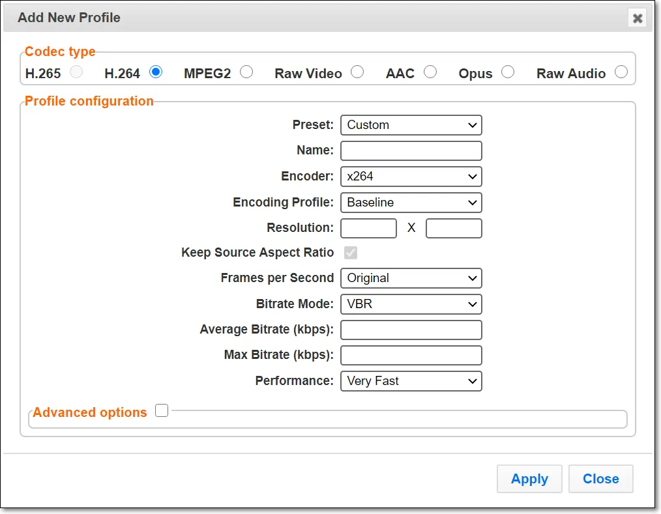Expand the Bitrate Mode dropdown
The height and width of the screenshot is (514, 661).
click(411, 304)
